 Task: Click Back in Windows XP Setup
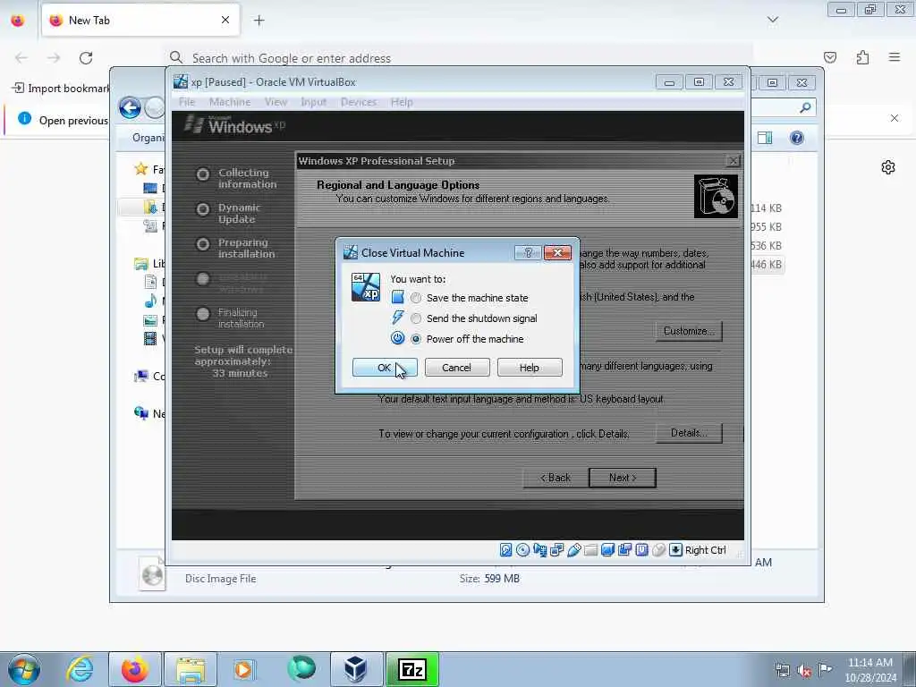555,478
